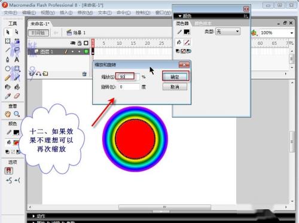This screenshot has width=299, height=223.
Task: Toggle lock all layers icon
Action: point(80,43)
